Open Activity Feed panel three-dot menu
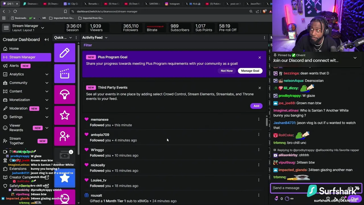The image size is (364, 205). 264,38
